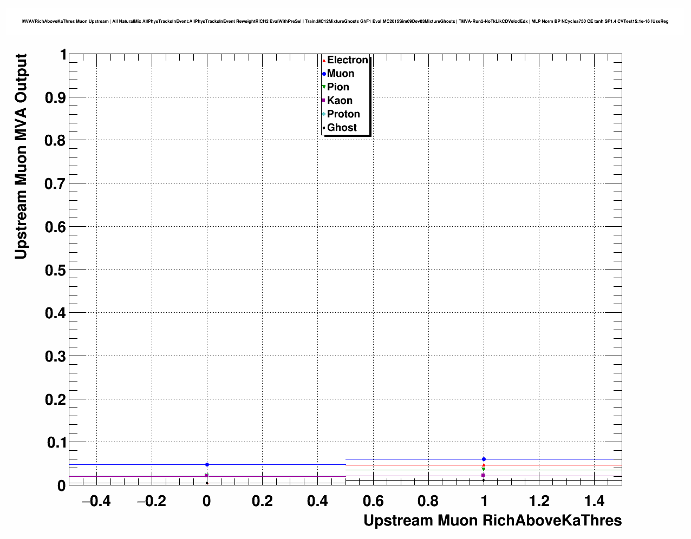Select the blue Muon data point at x=1
This screenshot has height=539, width=691.
(x=484, y=459)
